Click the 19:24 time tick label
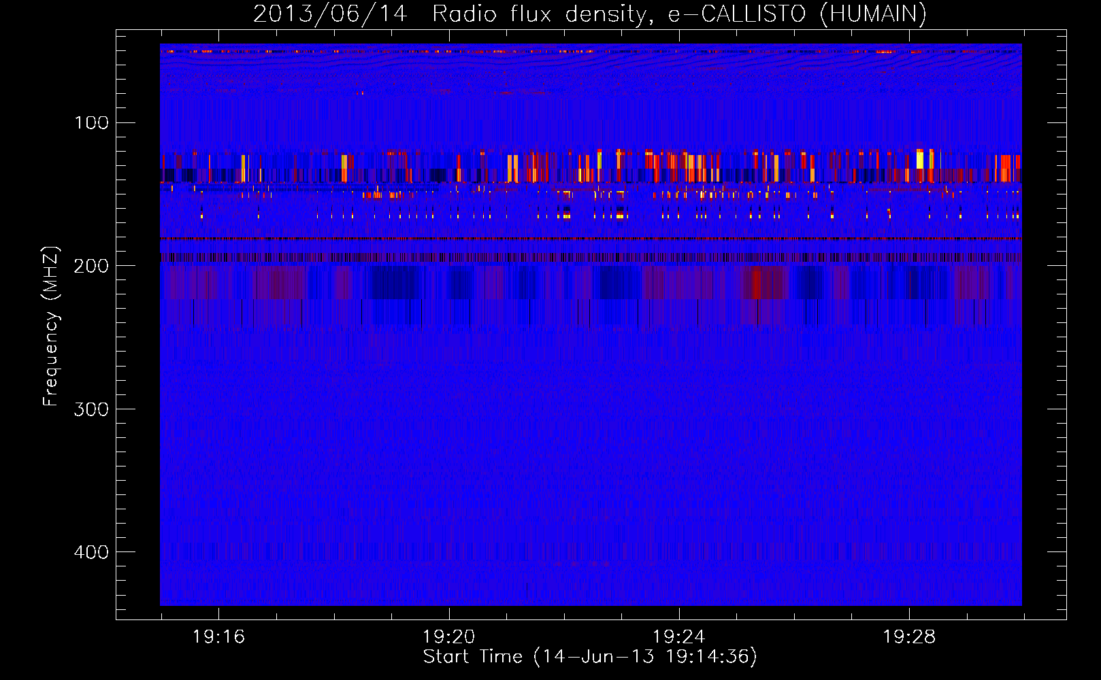The image size is (1101, 680). click(x=678, y=637)
